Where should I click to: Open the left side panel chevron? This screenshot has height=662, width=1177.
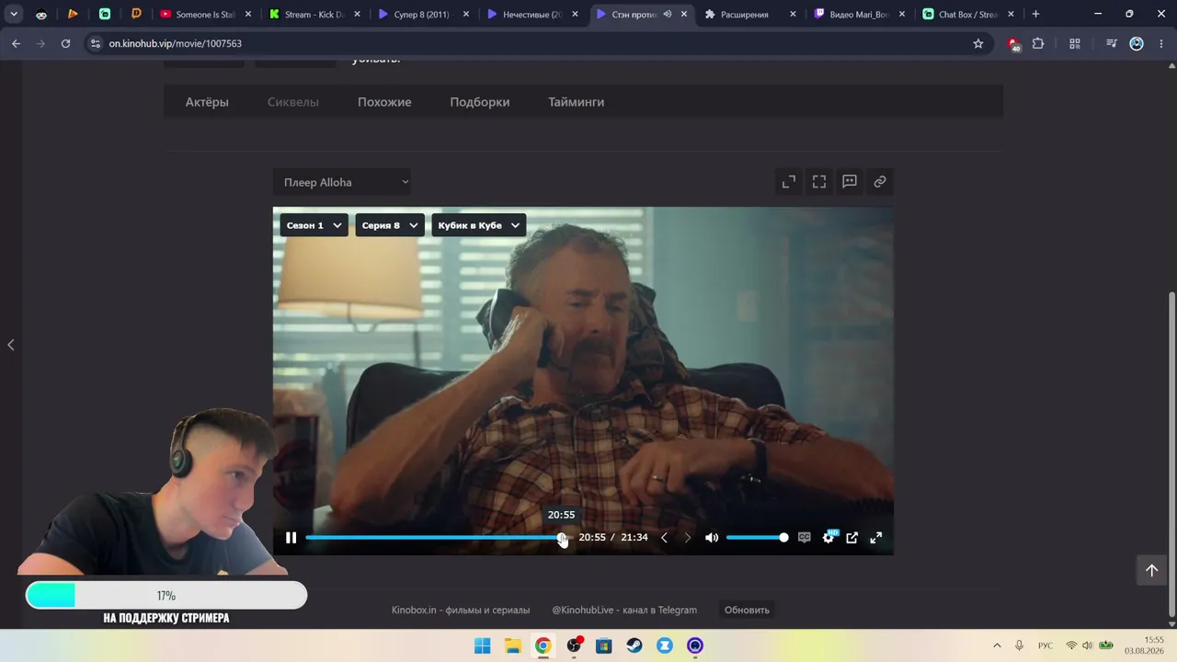[11, 345]
